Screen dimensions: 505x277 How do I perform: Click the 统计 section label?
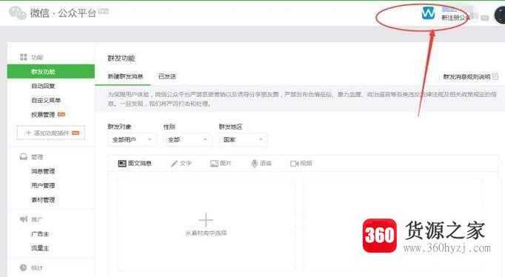click(x=37, y=267)
